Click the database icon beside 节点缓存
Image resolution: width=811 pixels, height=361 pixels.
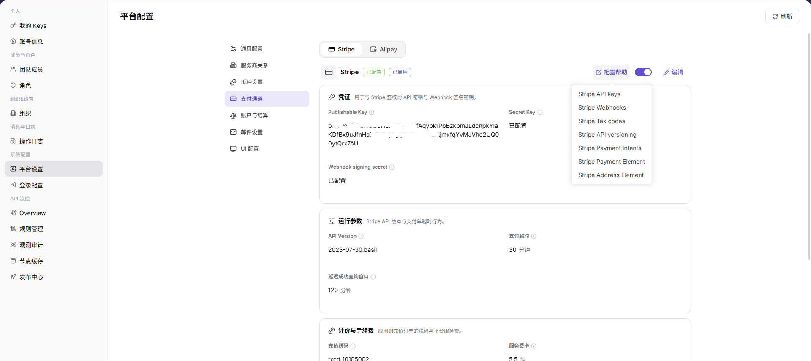point(13,261)
